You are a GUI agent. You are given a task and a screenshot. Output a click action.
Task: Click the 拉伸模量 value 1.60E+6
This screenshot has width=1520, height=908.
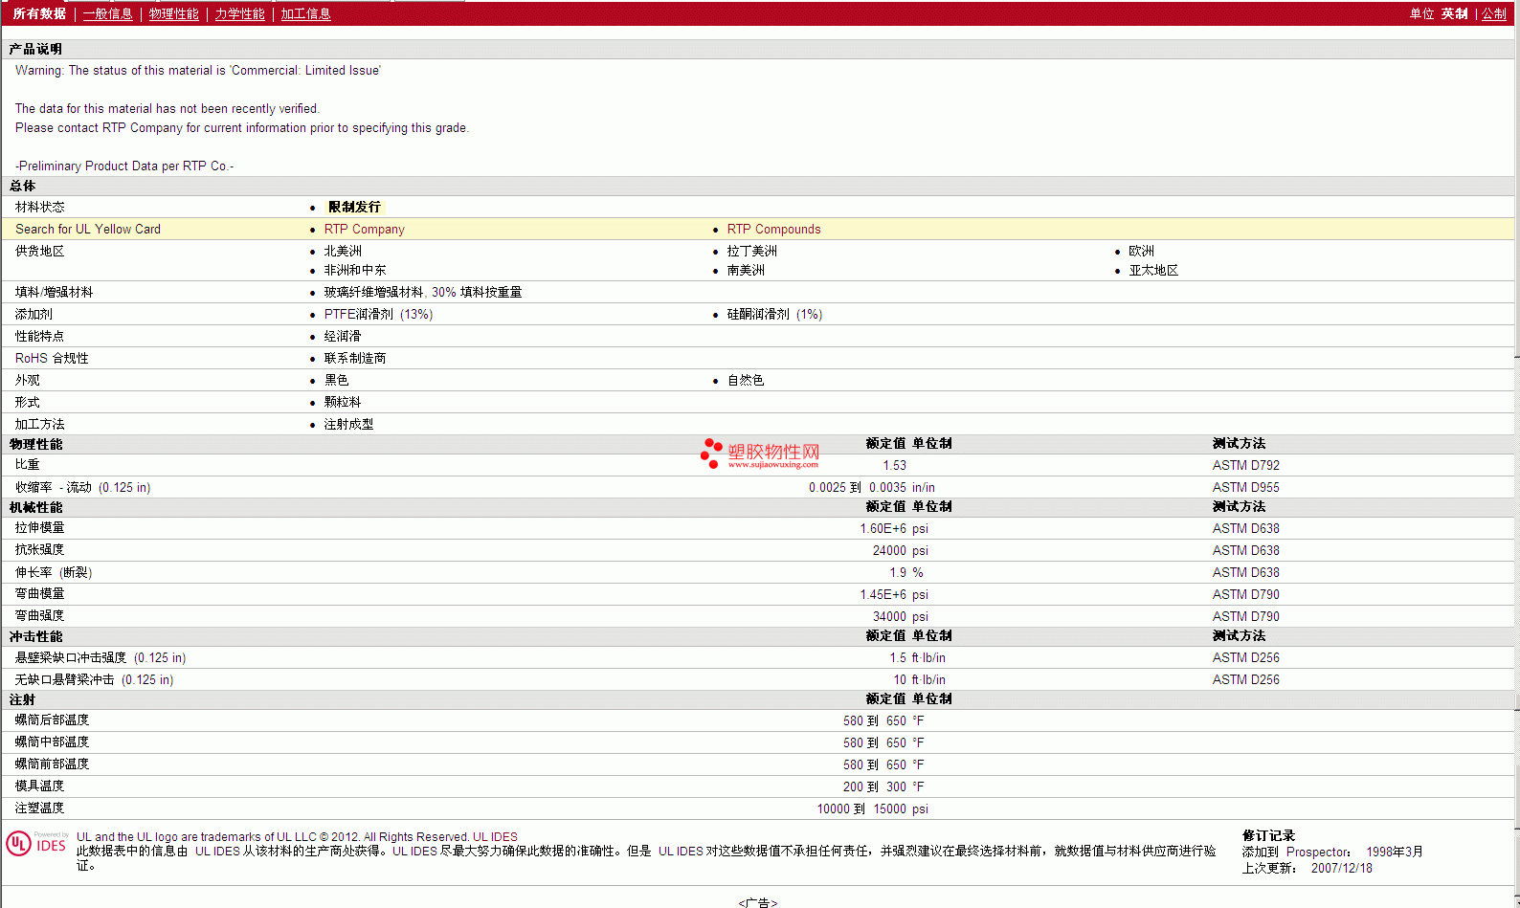[883, 528]
